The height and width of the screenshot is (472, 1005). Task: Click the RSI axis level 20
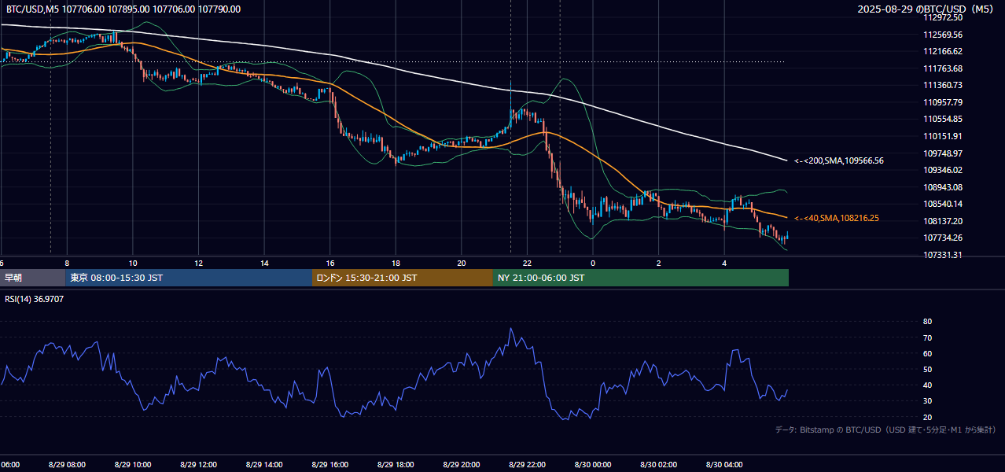pos(927,417)
